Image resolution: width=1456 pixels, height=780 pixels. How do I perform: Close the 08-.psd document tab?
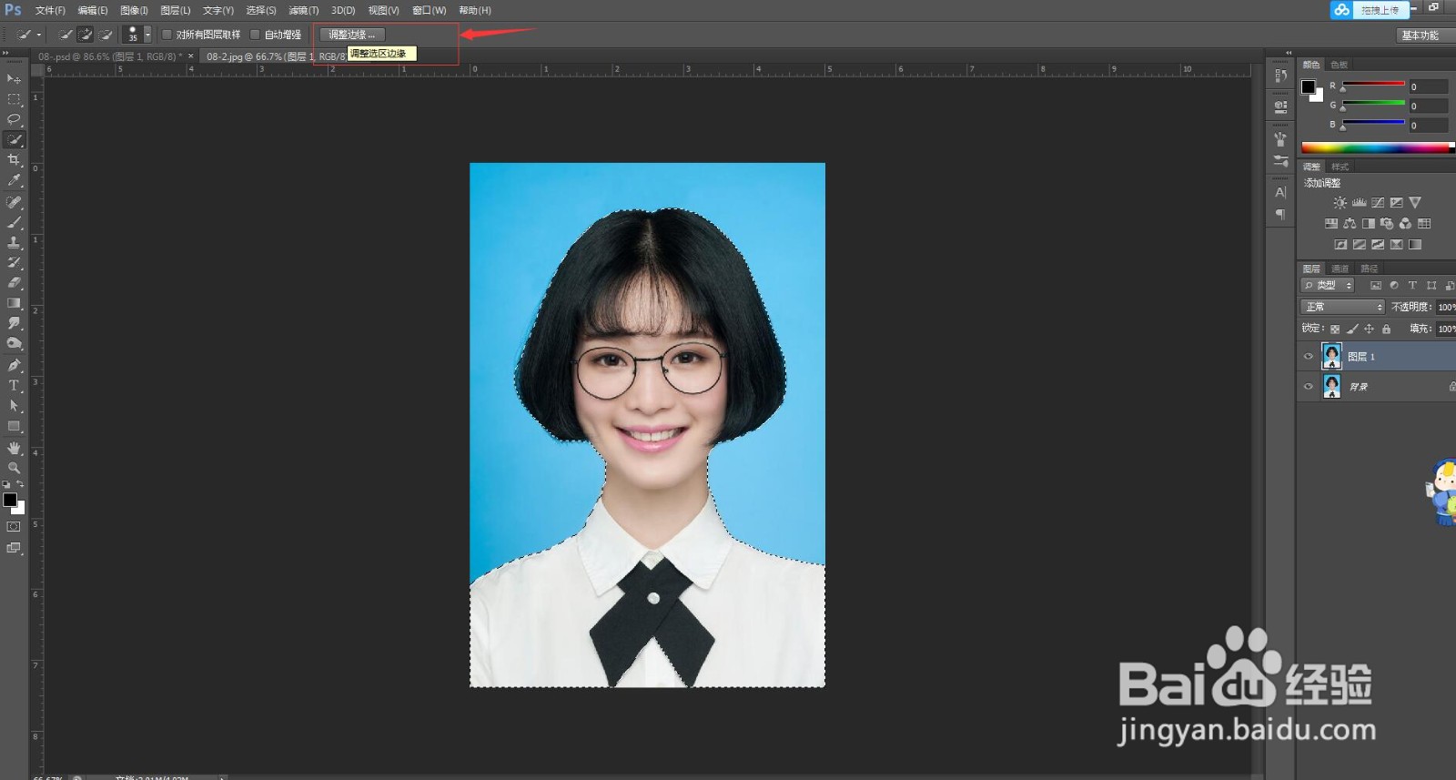191,56
